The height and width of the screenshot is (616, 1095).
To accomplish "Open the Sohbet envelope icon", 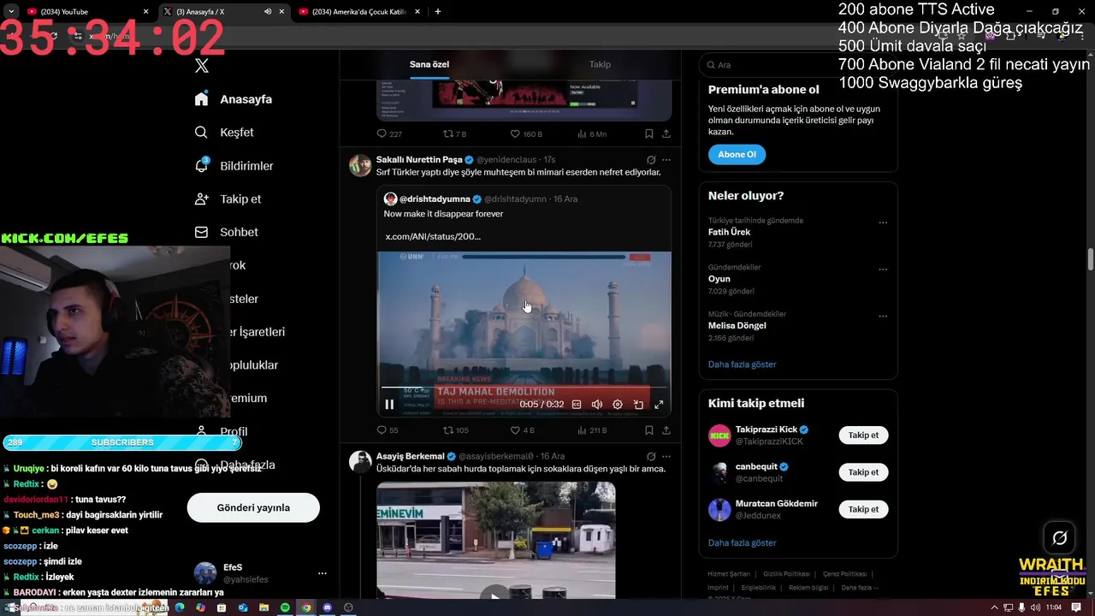I will pyautogui.click(x=201, y=232).
